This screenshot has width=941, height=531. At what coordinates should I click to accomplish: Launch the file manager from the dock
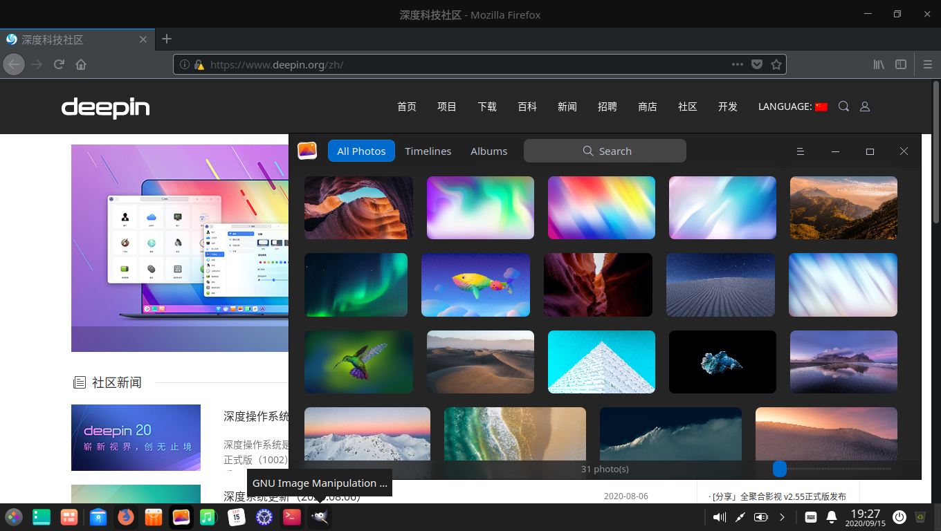[98, 516]
